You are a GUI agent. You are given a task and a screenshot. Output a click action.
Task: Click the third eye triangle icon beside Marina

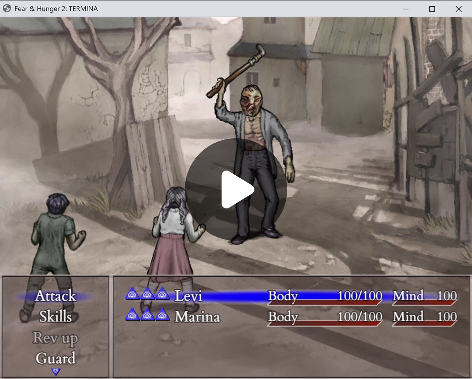point(162,314)
